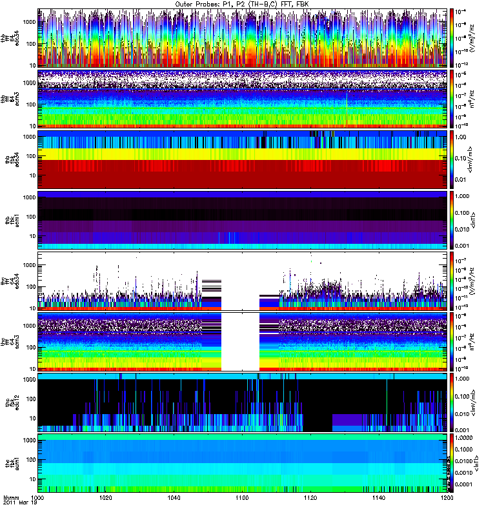Select the thb fft scm3 spectrogram panel
The width and height of the screenshot is (484, 516).
pos(242,98)
